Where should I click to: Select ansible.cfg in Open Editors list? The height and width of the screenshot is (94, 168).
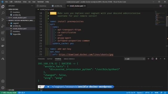[x=17, y=15]
